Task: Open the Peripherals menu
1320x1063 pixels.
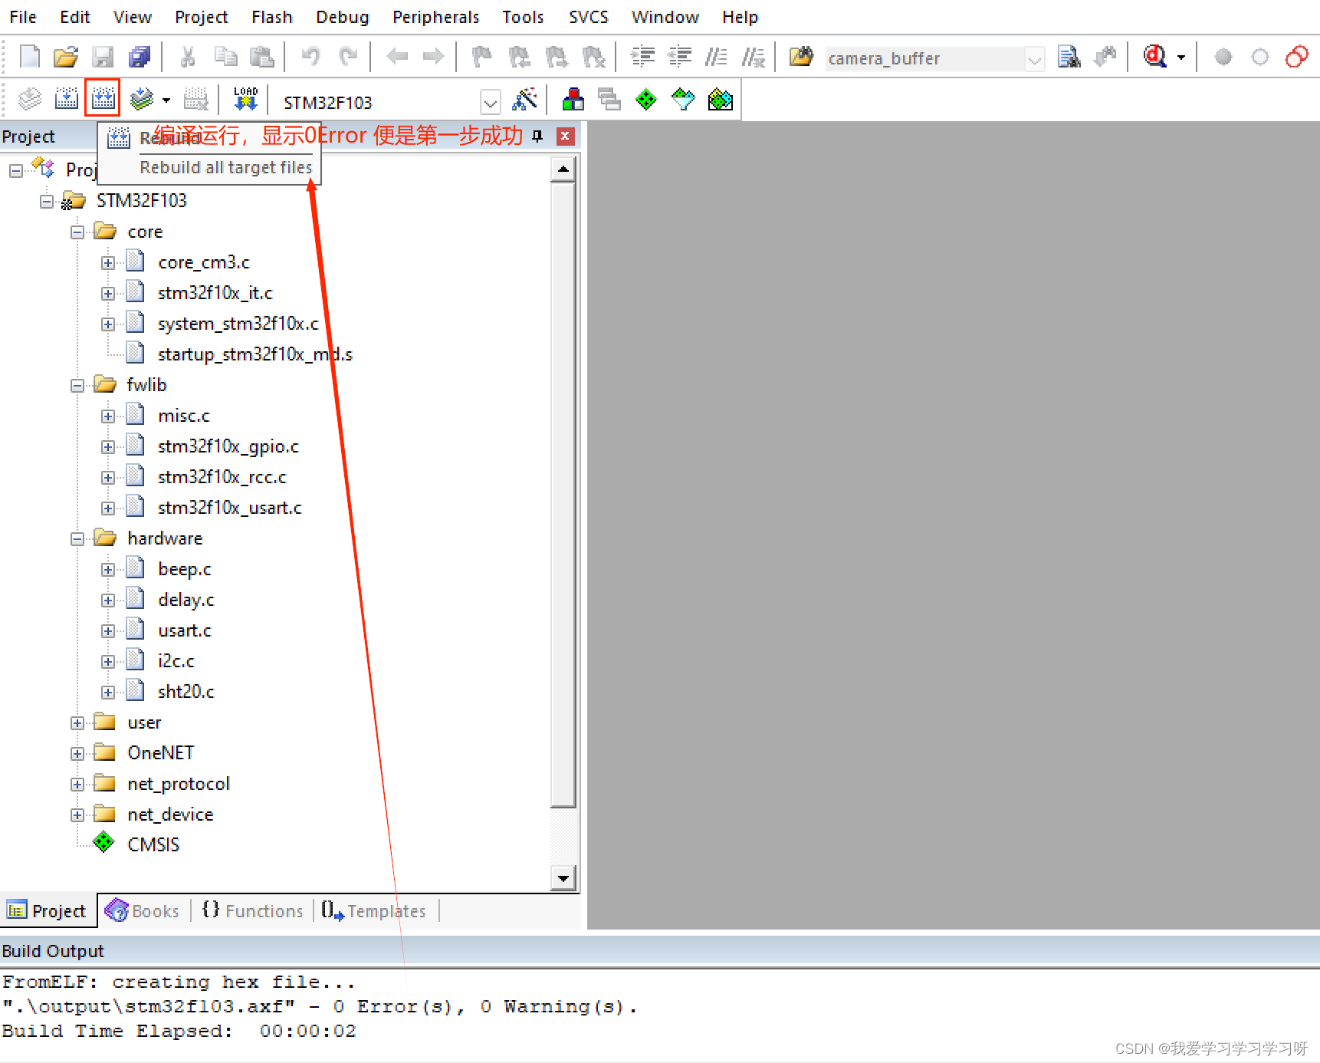Action: (436, 17)
